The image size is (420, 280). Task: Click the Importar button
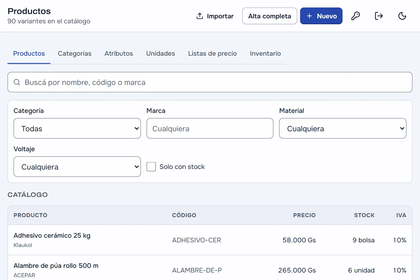[x=215, y=16]
